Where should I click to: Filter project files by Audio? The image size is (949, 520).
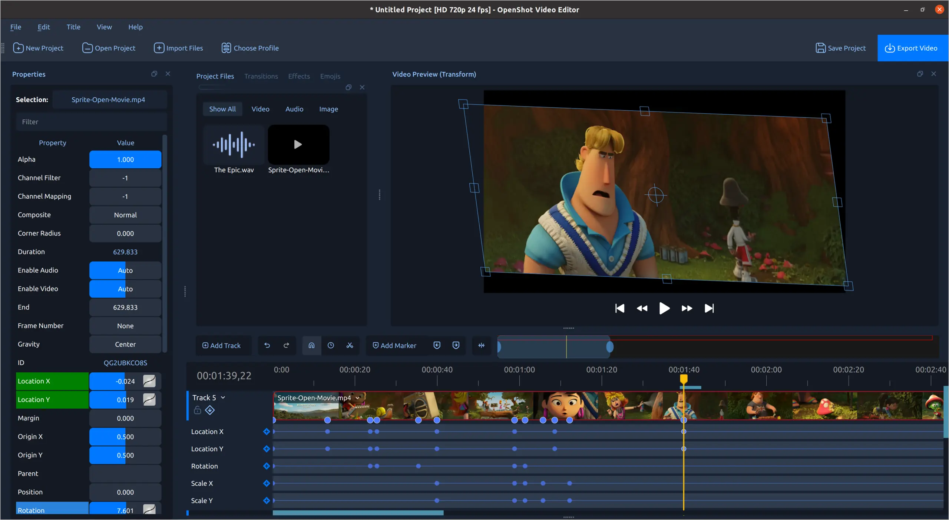pos(294,109)
